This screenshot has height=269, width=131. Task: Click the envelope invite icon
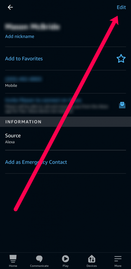[122, 105]
